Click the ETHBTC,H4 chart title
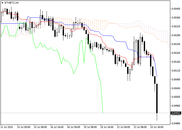Viewport: 182px width, 130px height. click(11, 3)
